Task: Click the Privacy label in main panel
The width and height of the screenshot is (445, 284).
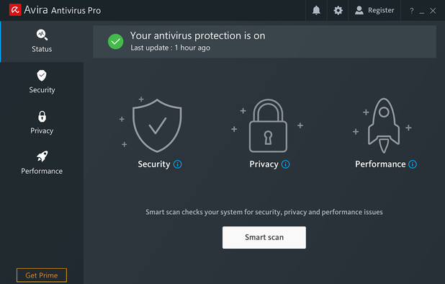Action: (264, 164)
